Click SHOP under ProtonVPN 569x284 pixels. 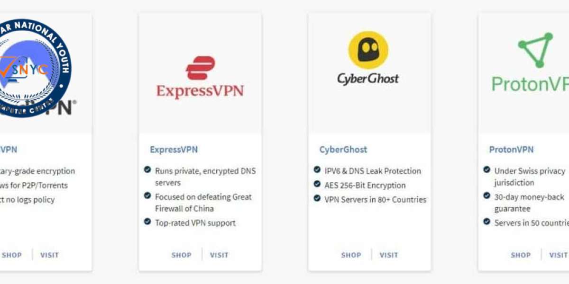[521, 255]
